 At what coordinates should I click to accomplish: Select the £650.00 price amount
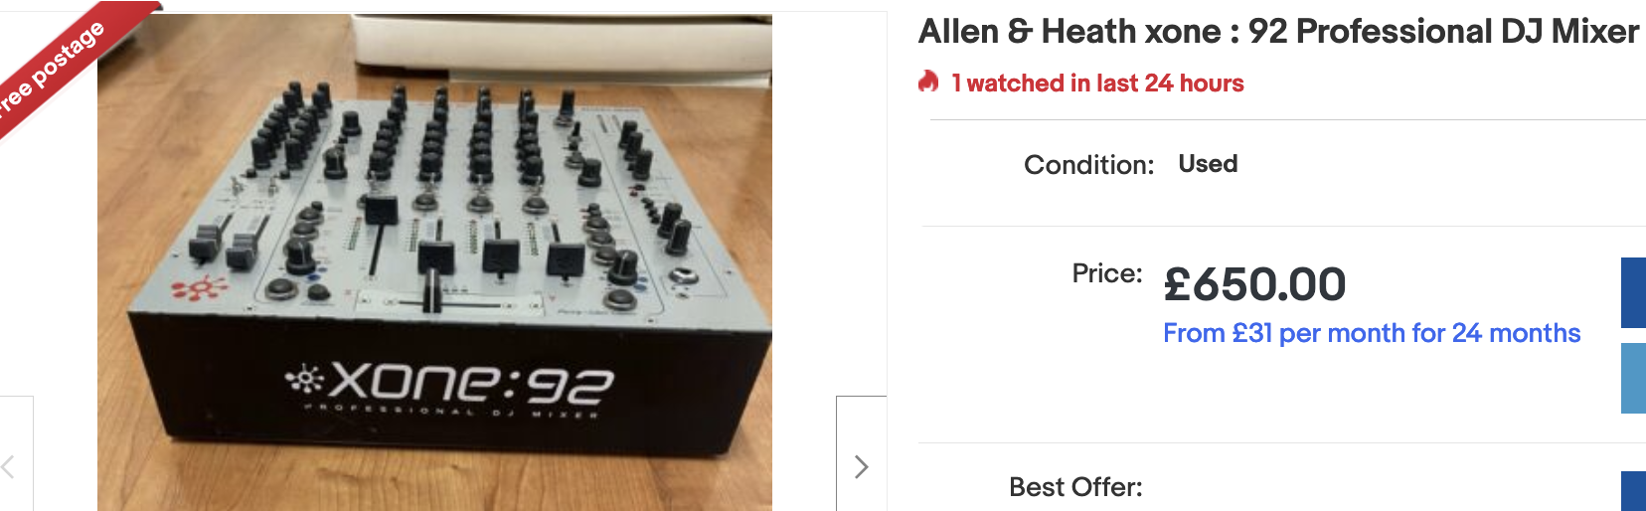[x=1254, y=285]
